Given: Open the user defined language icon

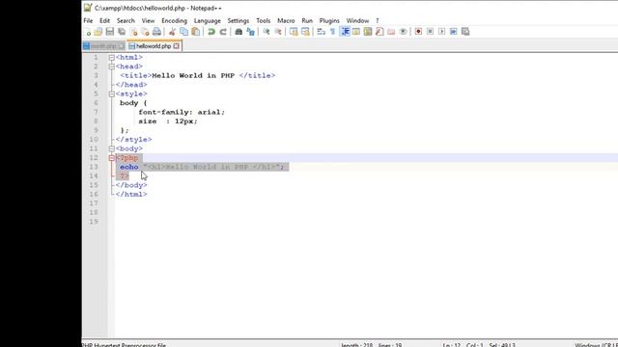Looking at the screenshot, I should click(356, 32).
